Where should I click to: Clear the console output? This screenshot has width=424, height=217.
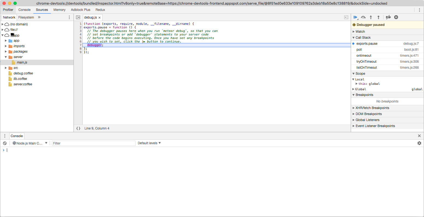coord(5,143)
